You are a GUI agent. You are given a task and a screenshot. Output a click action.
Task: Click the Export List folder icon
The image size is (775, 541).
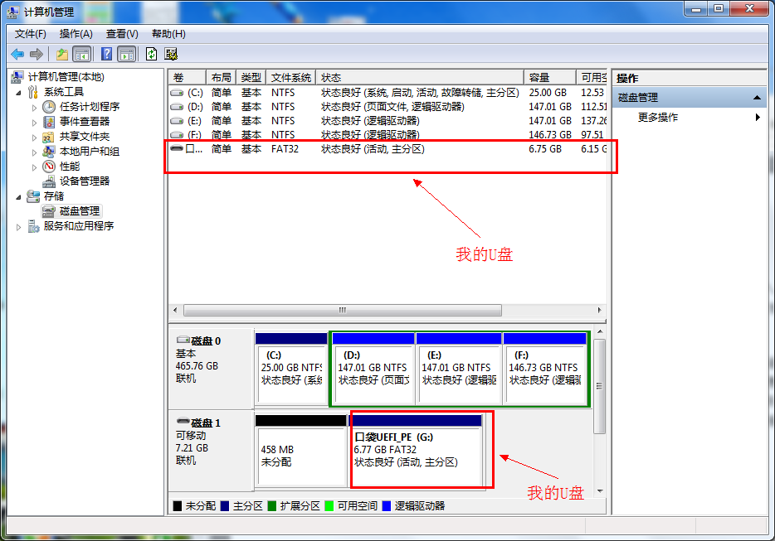(x=61, y=53)
